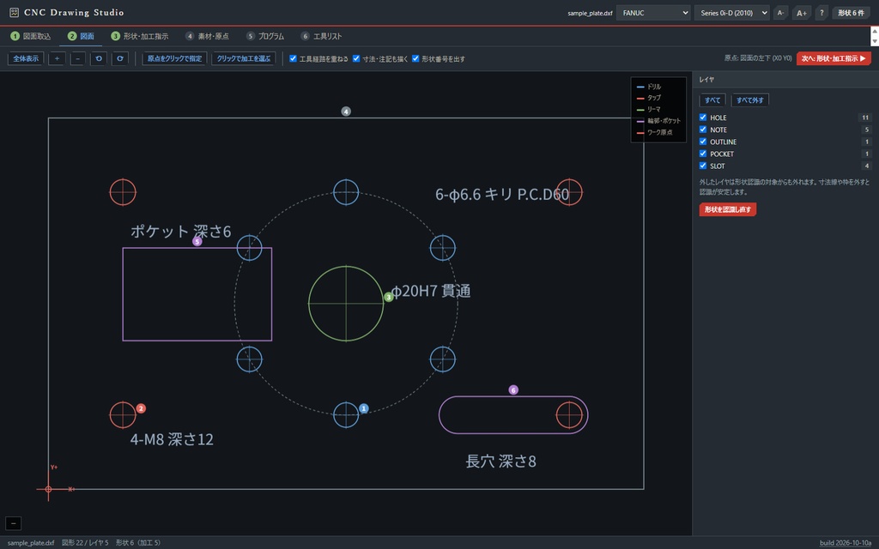This screenshot has width=879, height=549.
Task: Click shape marker 5 on the pocket
Action: [x=197, y=241]
